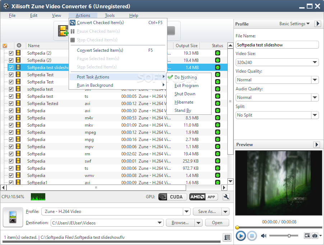Click the preview seek bar handle
The image size is (324, 245).
tap(237, 227)
